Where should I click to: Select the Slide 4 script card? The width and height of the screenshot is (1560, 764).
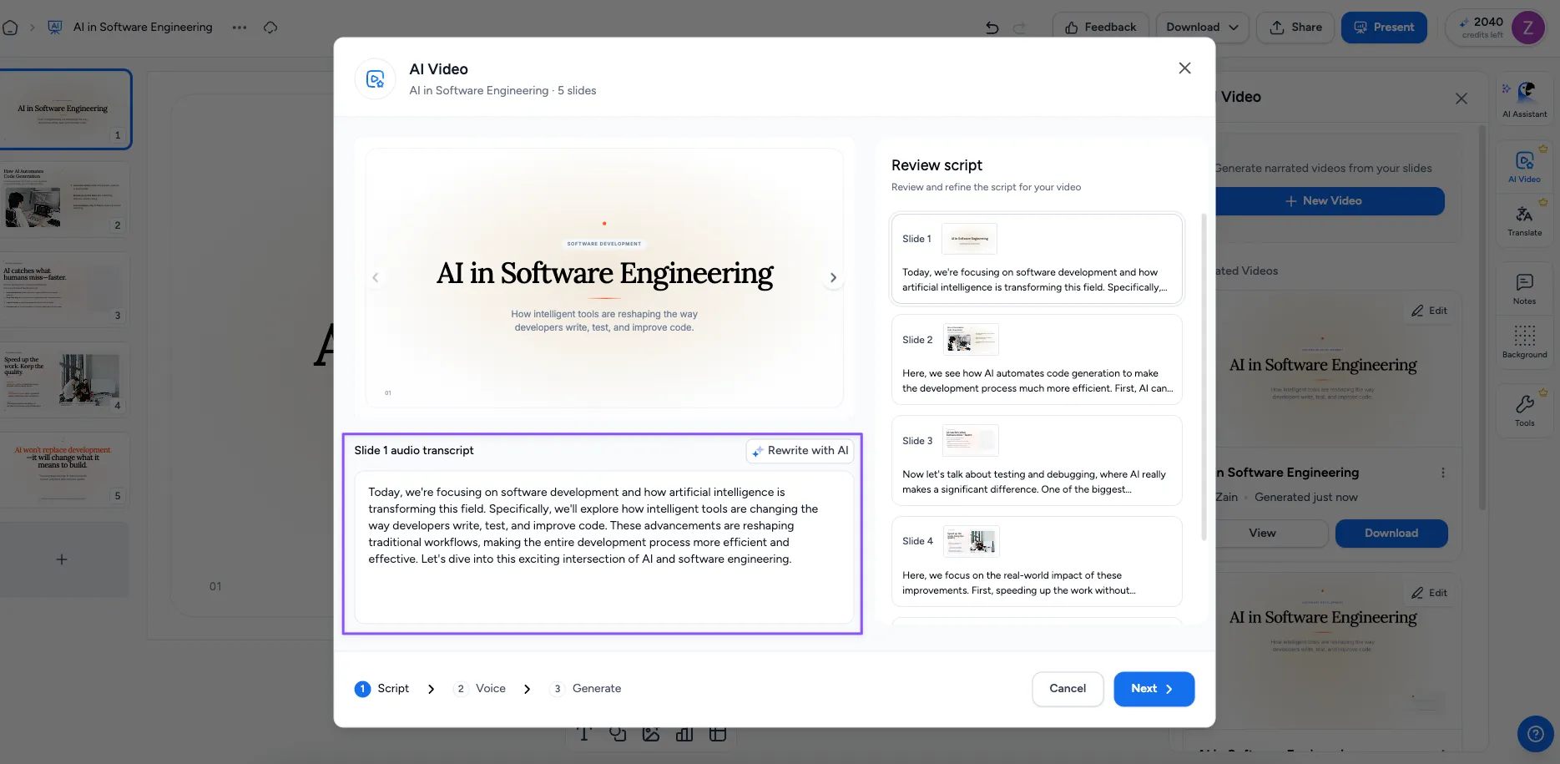tap(1037, 561)
